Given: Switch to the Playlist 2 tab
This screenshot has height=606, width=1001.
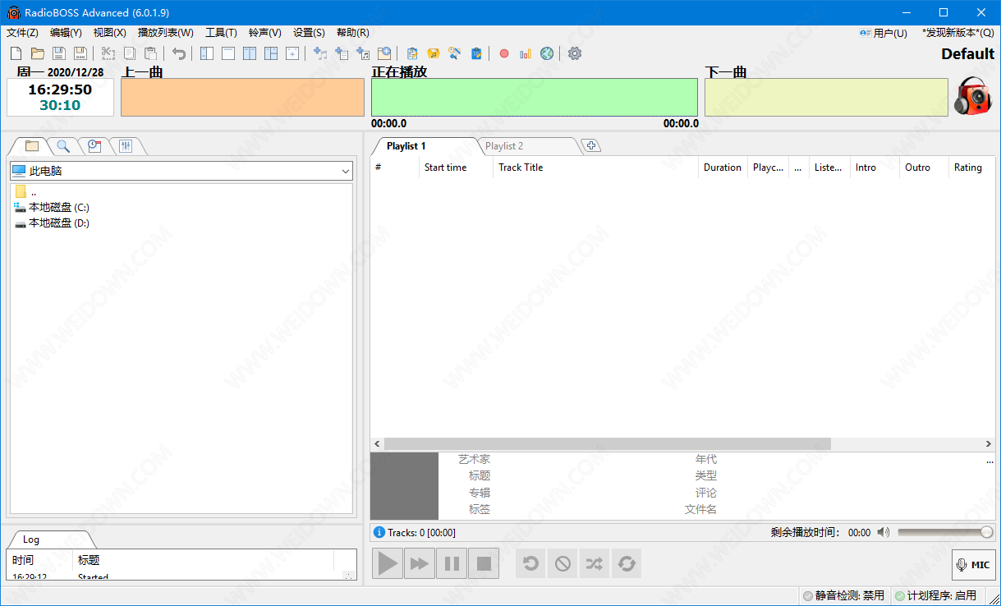Looking at the screenshot, I should [x=504, y=146].
